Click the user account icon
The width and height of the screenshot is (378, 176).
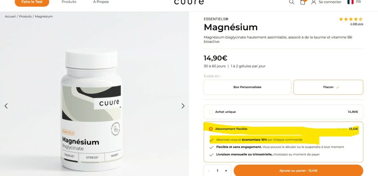313,2
